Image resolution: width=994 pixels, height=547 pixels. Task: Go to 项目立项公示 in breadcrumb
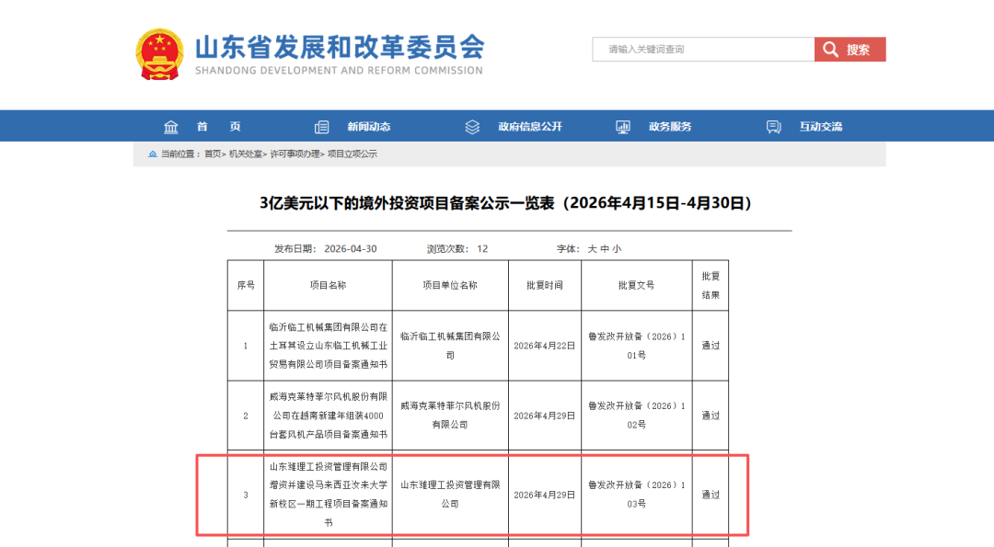353,154
